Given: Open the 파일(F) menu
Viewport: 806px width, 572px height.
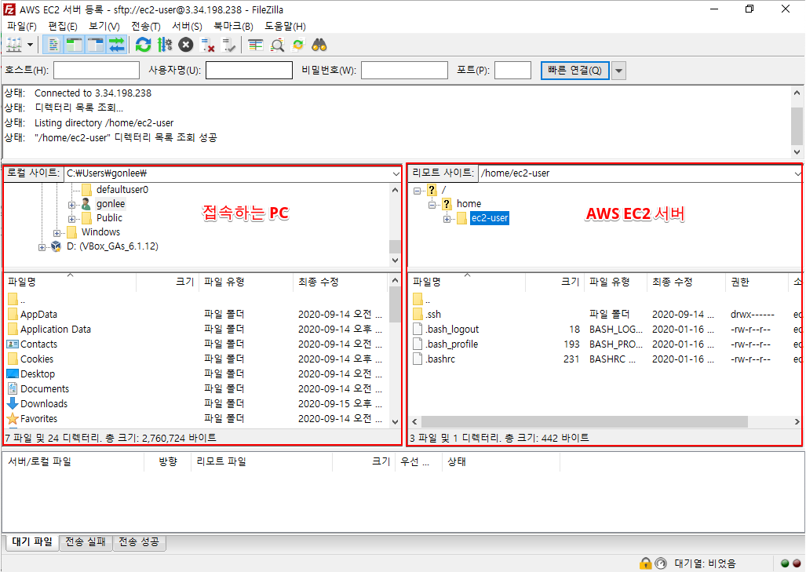Looking at the screenshot, I should [22, 26].
